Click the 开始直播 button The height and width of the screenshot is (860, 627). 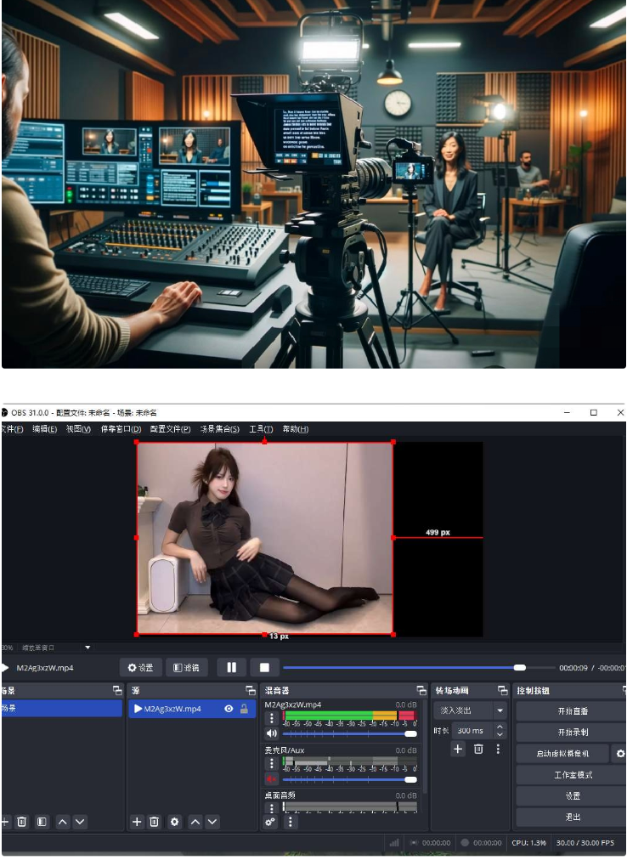(x=573, y=711)
